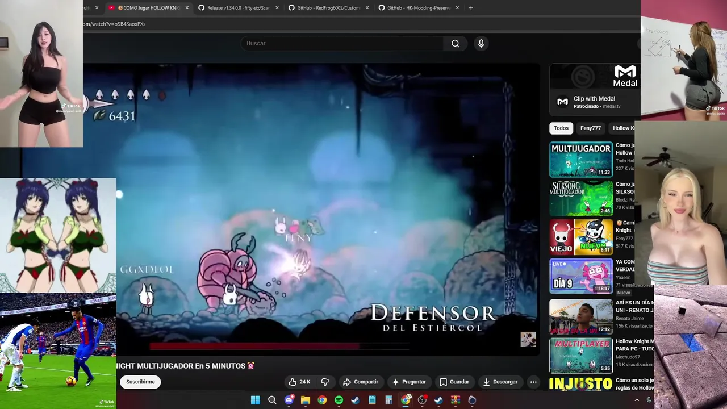
Task: Click the Hollow Knight video player
Action: [312, 210]
